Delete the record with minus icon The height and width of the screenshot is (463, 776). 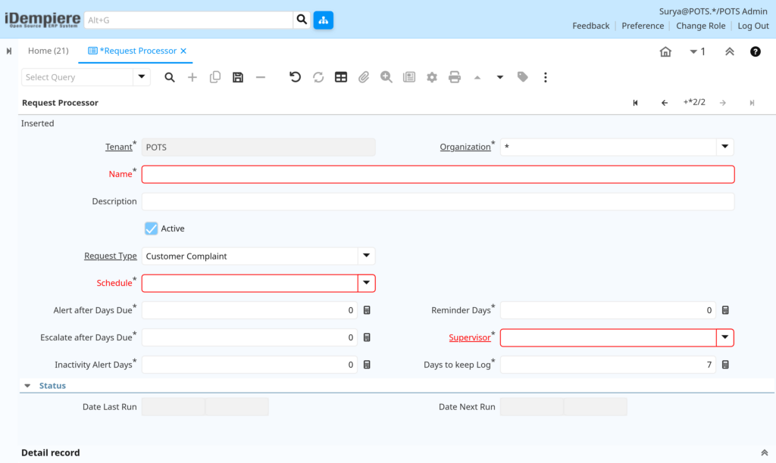tap(261, 77)
